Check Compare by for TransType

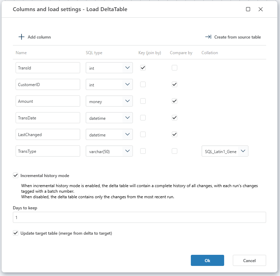pos(175,151)
